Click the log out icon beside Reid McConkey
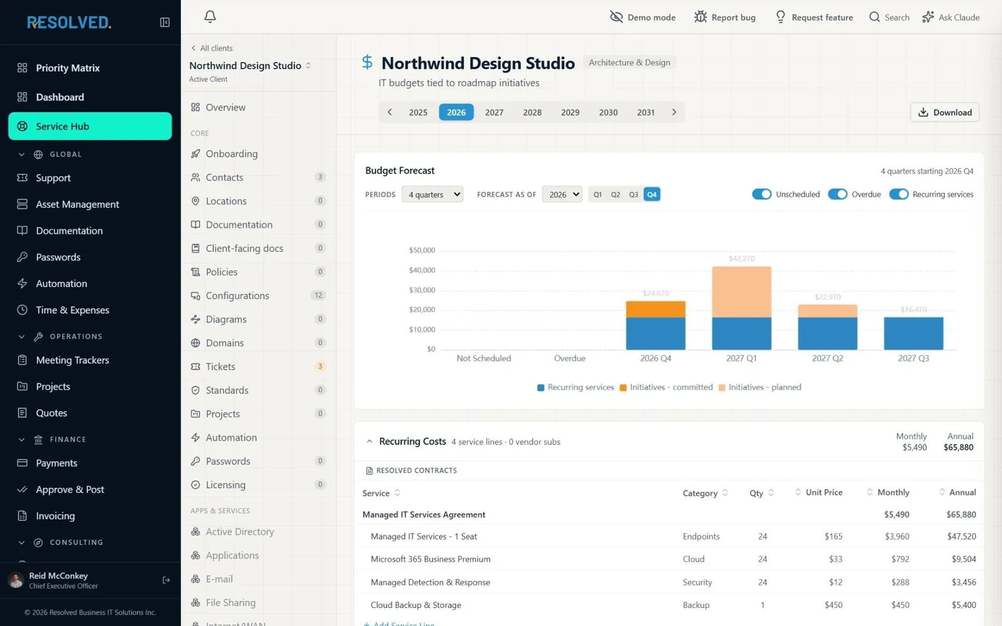Image resolution: width=1002 pixels, height=626 pixels. click(x=166, y=580)
